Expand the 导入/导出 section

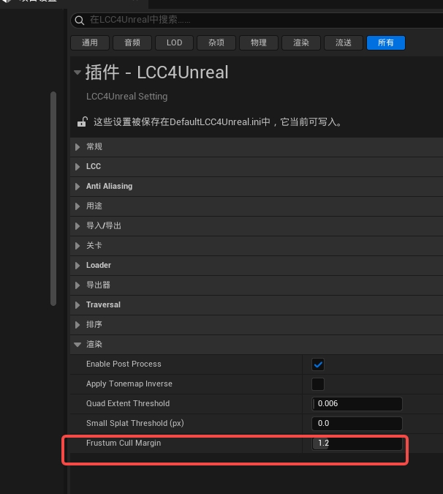tap(77, 226)
